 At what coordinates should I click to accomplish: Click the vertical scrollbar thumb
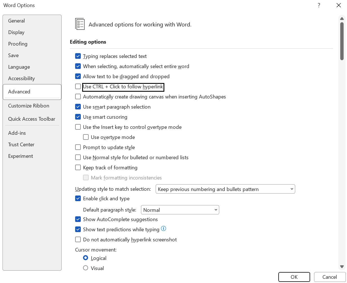click(342, 41)
